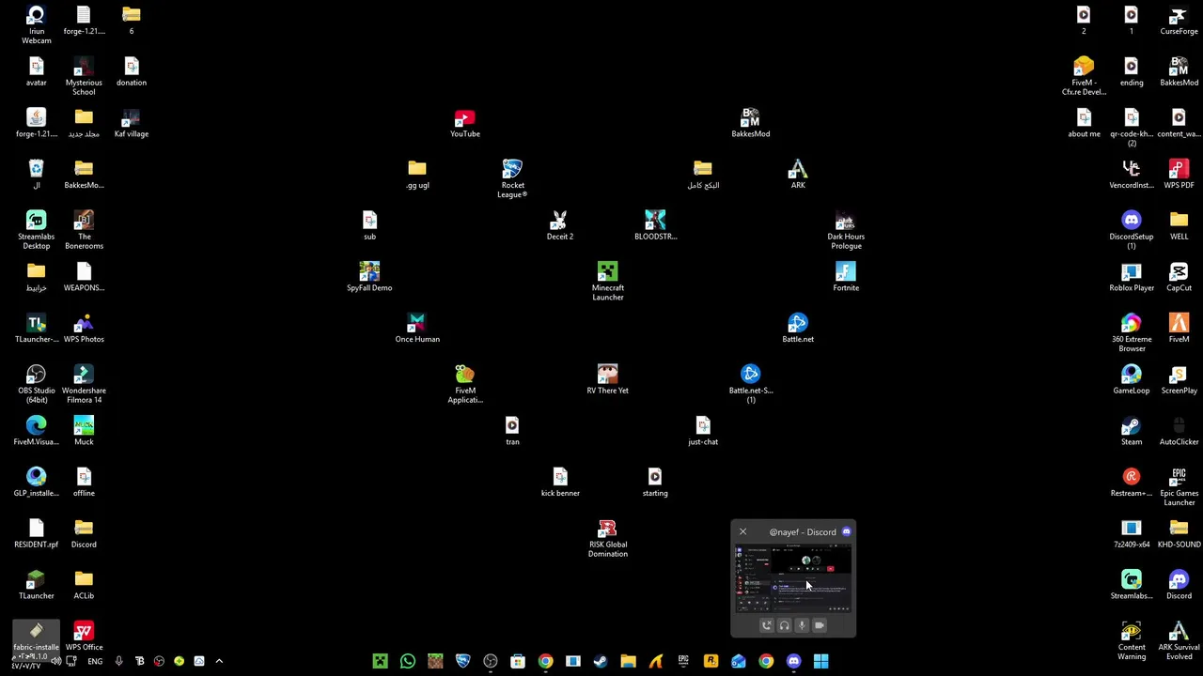The height and width of the screenshot is (676, 1203).
Task: Switch to Discord on the taskbar
Action: [x=793, y=661]
